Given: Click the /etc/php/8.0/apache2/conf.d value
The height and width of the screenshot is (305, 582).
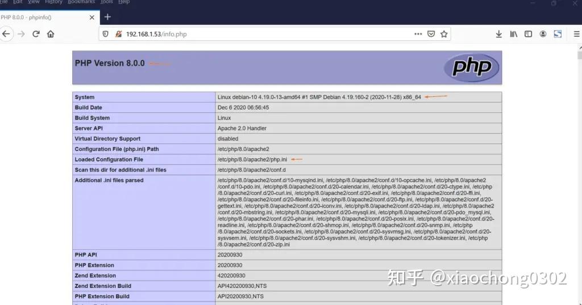Looking at the screenshot, I should [x=252, y=170].
